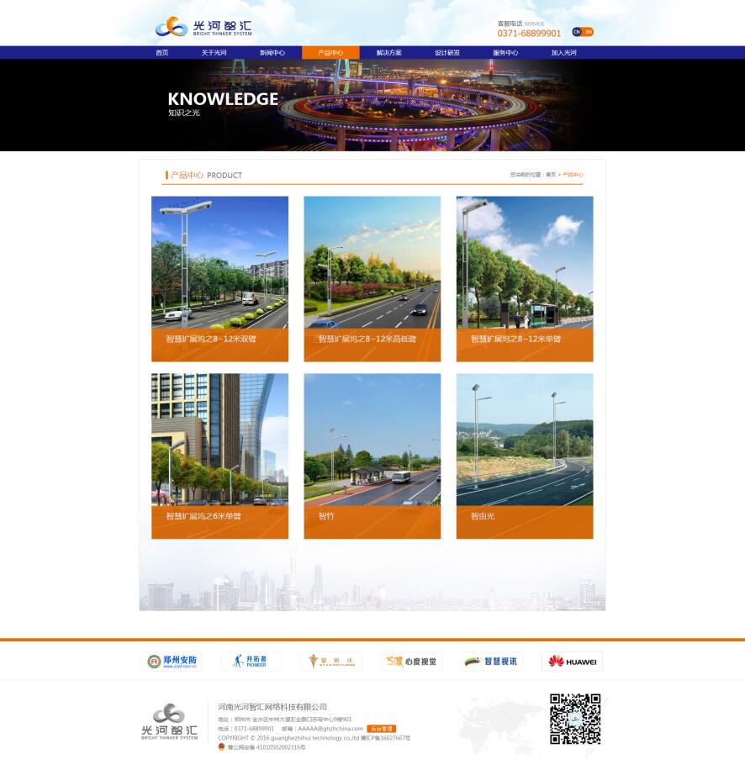Expand the 解决方案 navigation menu
The width and height of the screenshot is (745, 759).
pyautogui.click(x=388, y=53)
